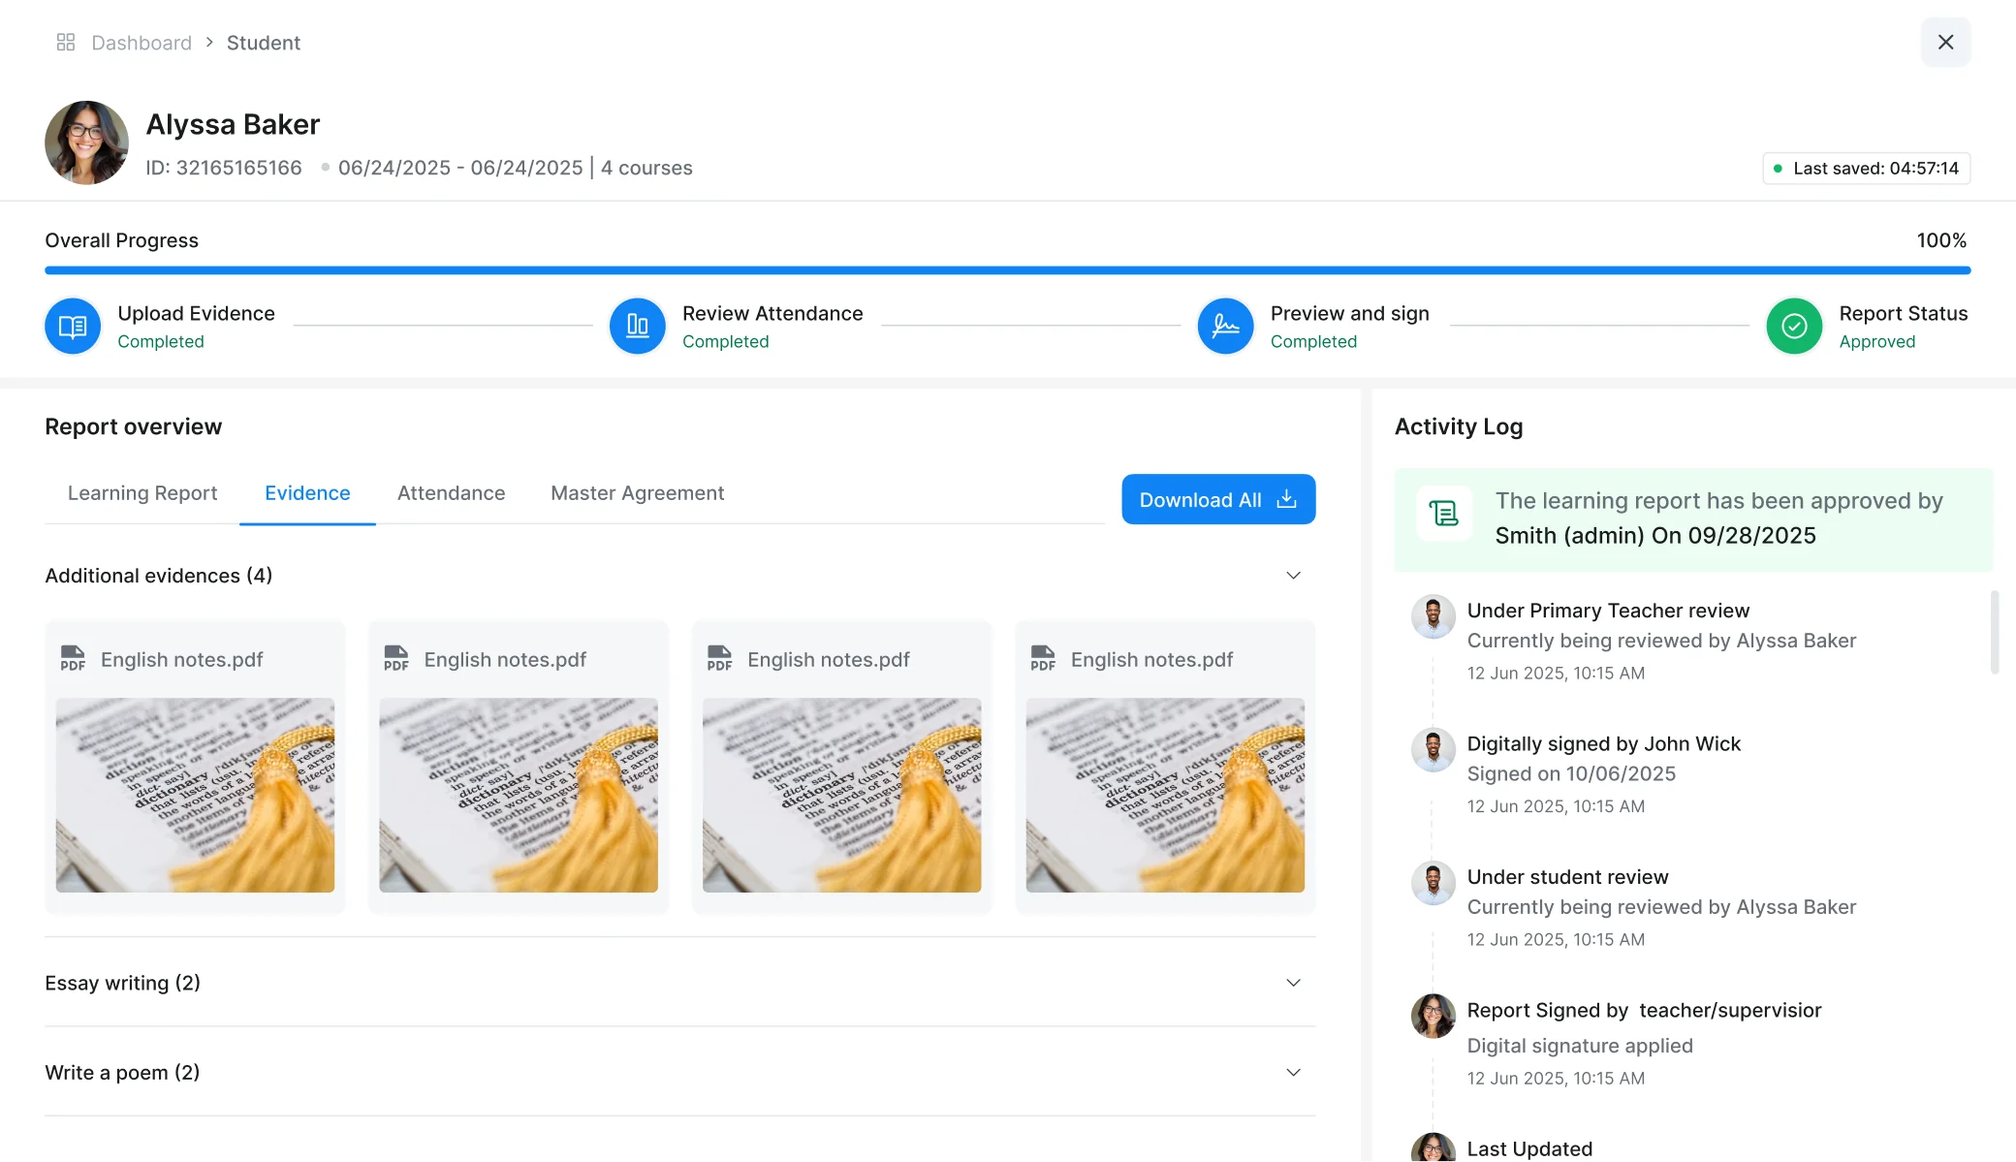2016x1162 pixels.
Task: Click avatar beside Under student review
Action: click(1433, 883)
